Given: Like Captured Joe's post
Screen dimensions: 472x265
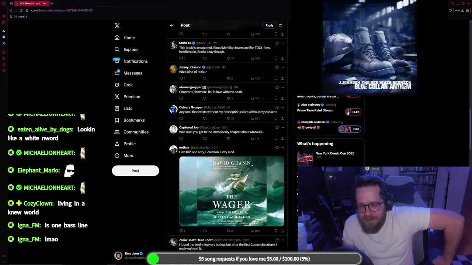Looking at the screenshot, I should tap(228, 138).
